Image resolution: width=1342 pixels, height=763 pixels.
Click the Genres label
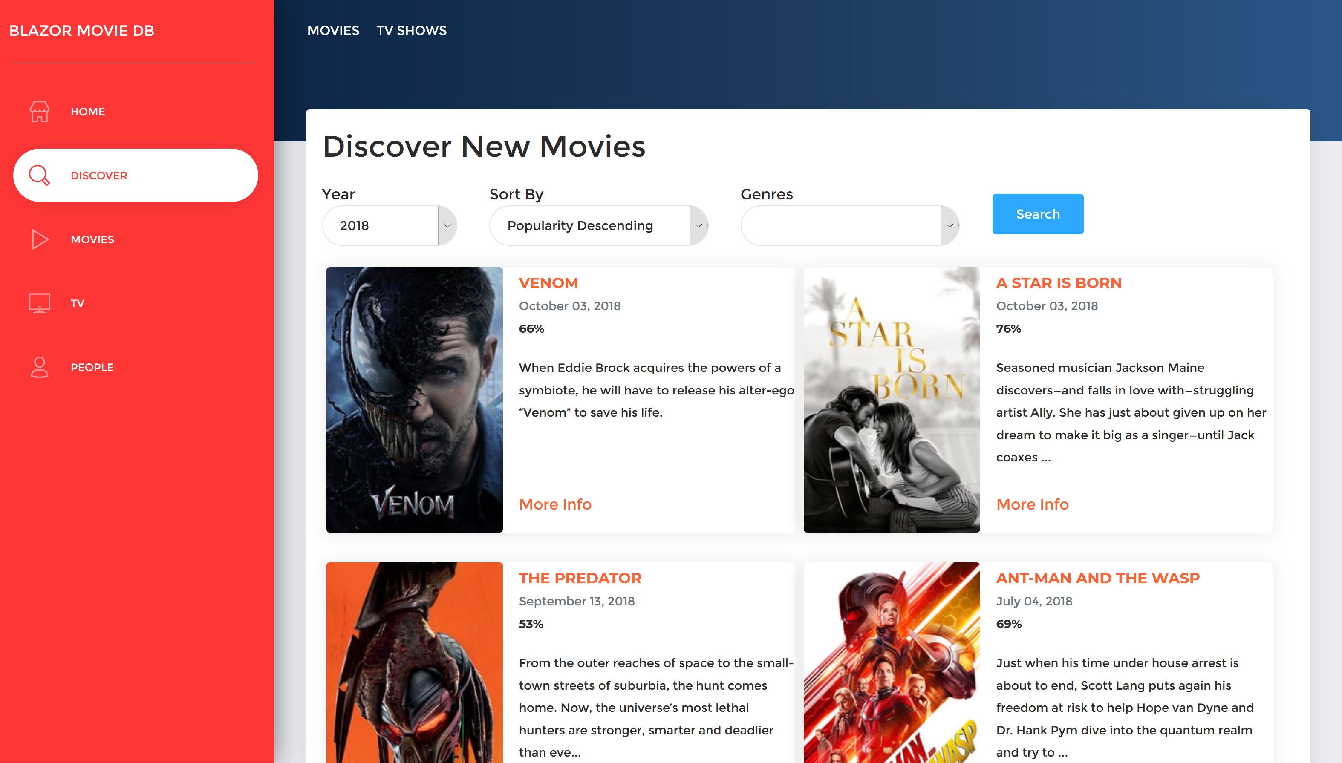click(x=766, y=194)
